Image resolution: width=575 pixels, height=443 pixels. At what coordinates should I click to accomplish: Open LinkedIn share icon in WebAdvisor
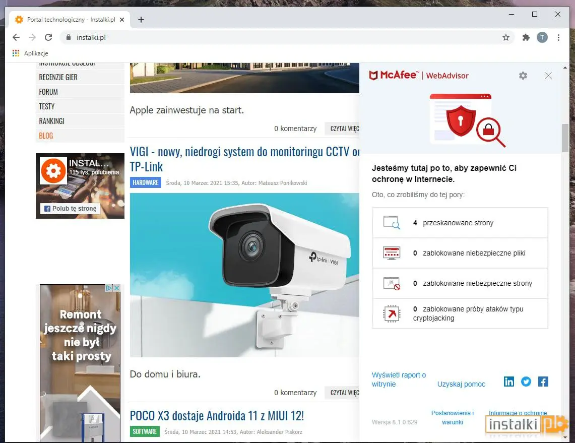pos(509,382)
